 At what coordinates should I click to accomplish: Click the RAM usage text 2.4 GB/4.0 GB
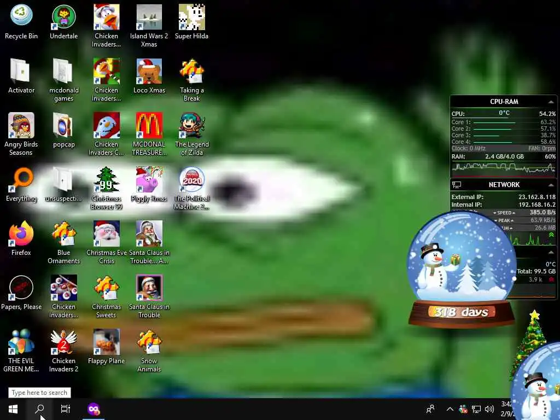coord(504,156)
